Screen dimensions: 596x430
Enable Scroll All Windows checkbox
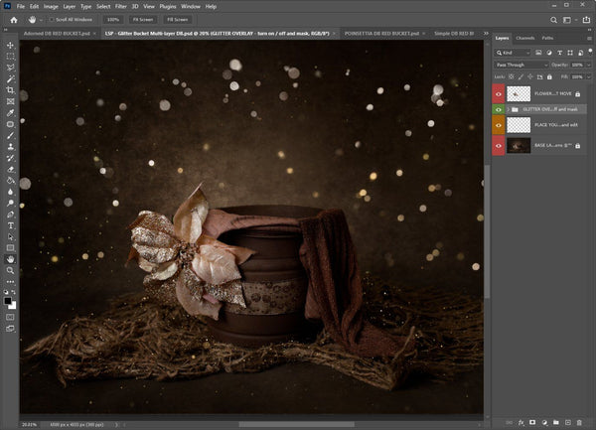click(52, 19)
